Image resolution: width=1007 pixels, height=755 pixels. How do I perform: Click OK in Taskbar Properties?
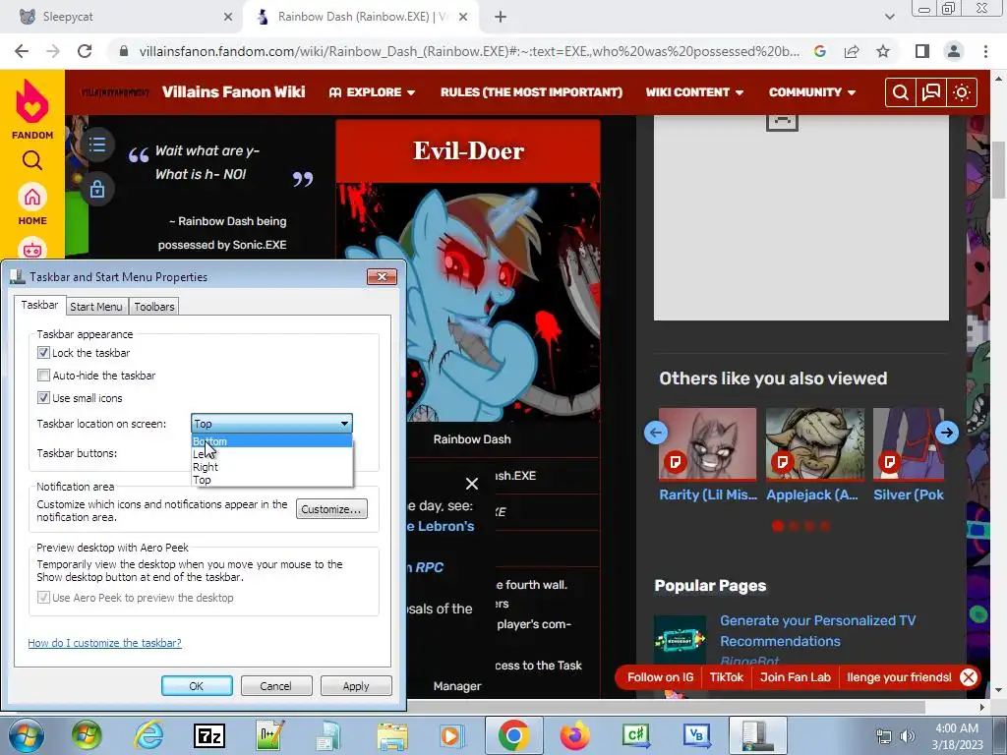197,685
